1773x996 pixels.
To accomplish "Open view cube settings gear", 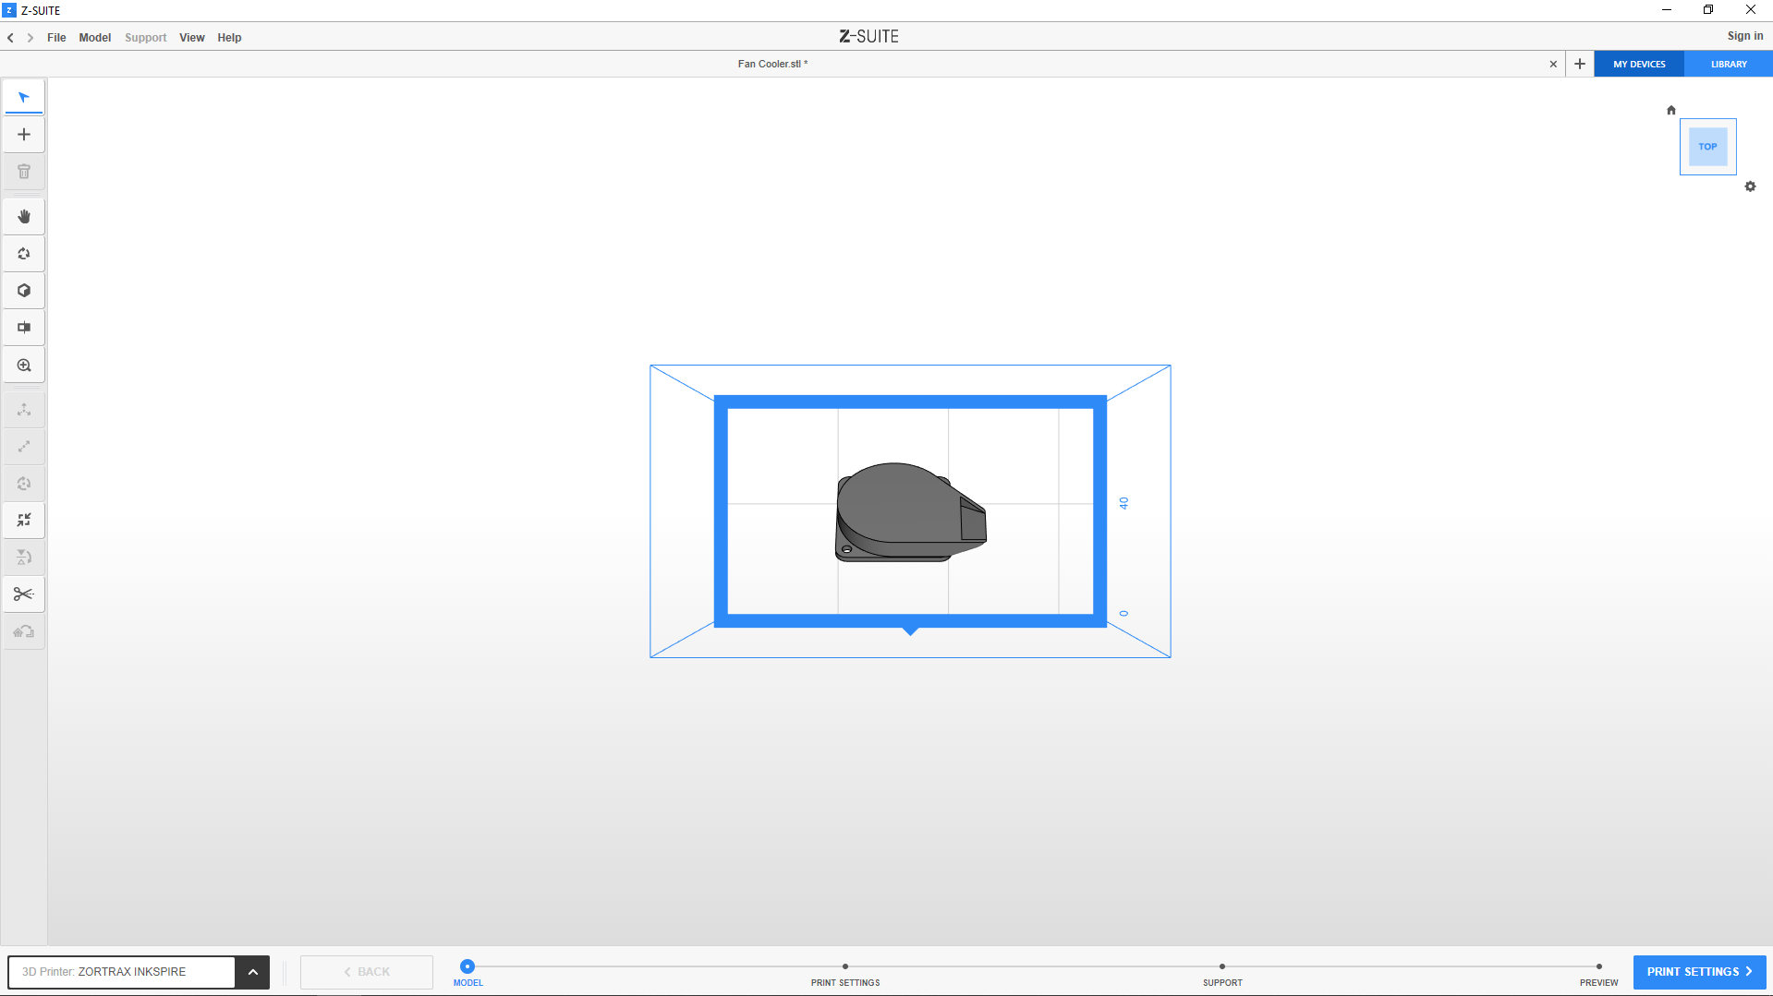I will pos(1750,186).
